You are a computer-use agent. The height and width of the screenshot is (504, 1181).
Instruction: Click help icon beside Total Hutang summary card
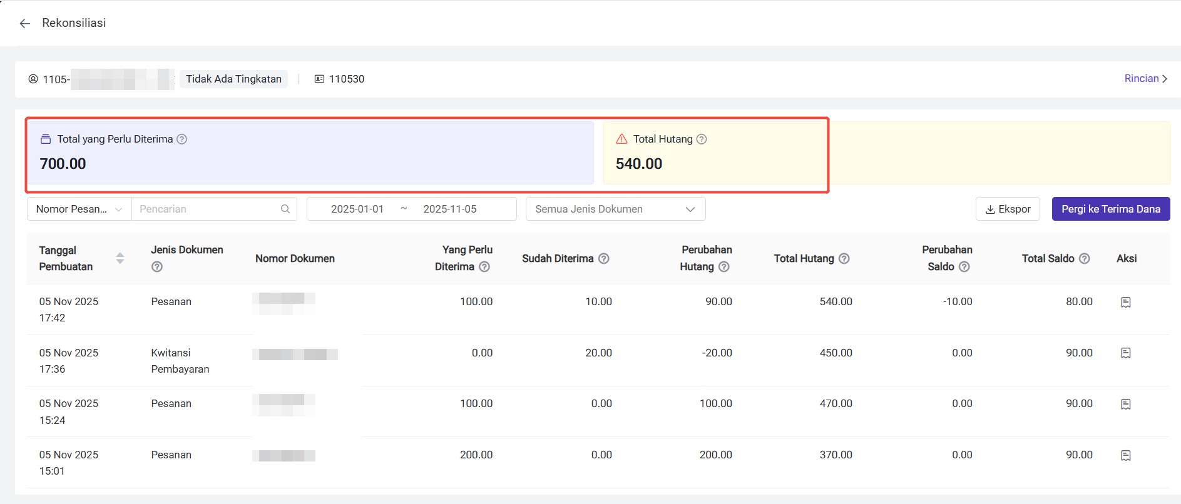tap(702, 139)
